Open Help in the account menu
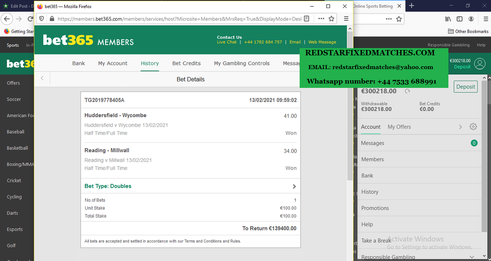491x261 pixels. point(419,224)
